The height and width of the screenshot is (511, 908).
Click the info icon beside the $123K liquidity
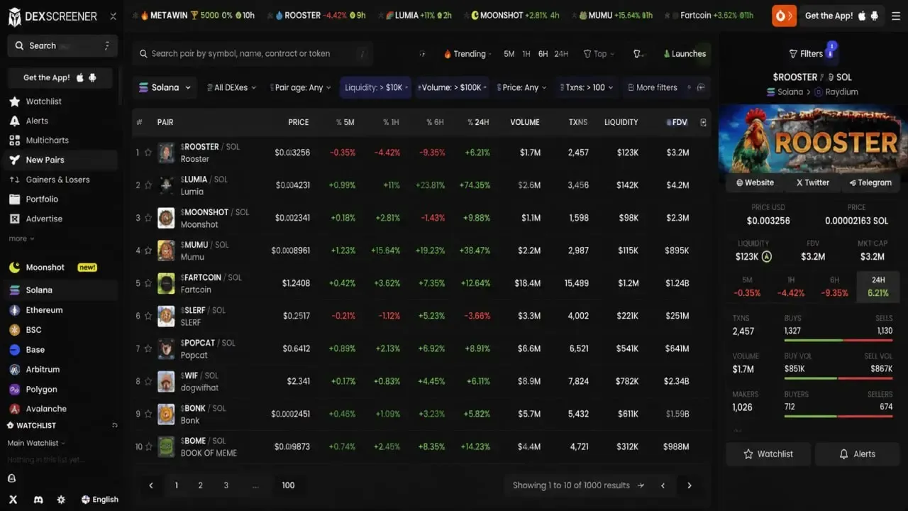pyautogui.click(x=767, y=257)
